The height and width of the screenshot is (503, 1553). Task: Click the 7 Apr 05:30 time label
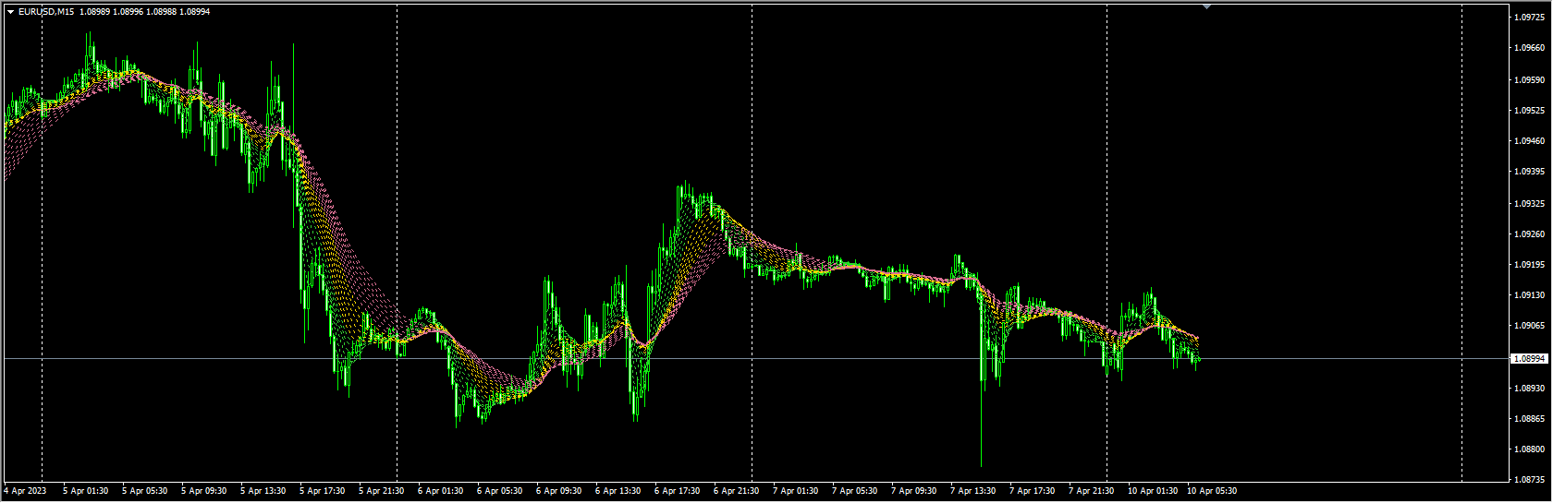pyautogui.click(x=855, y=491)
